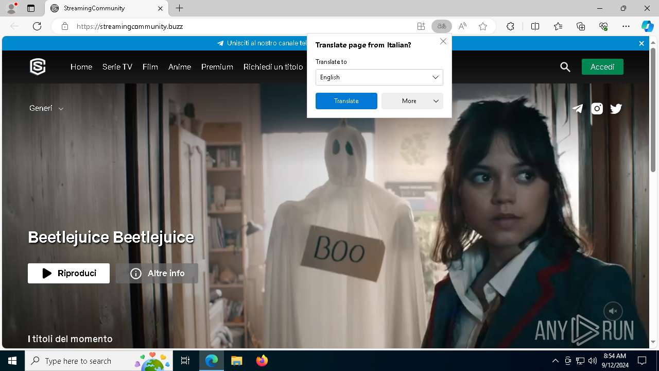Open the clock showing 8:54 AM

point(615,361)
